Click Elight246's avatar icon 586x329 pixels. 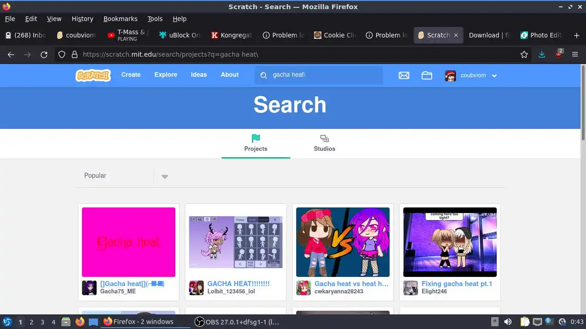pyautogui.click(x=411, y=288)
